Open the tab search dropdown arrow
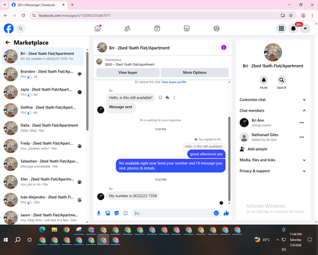This screenshot has width=318, height=255. tap(4, 5)
